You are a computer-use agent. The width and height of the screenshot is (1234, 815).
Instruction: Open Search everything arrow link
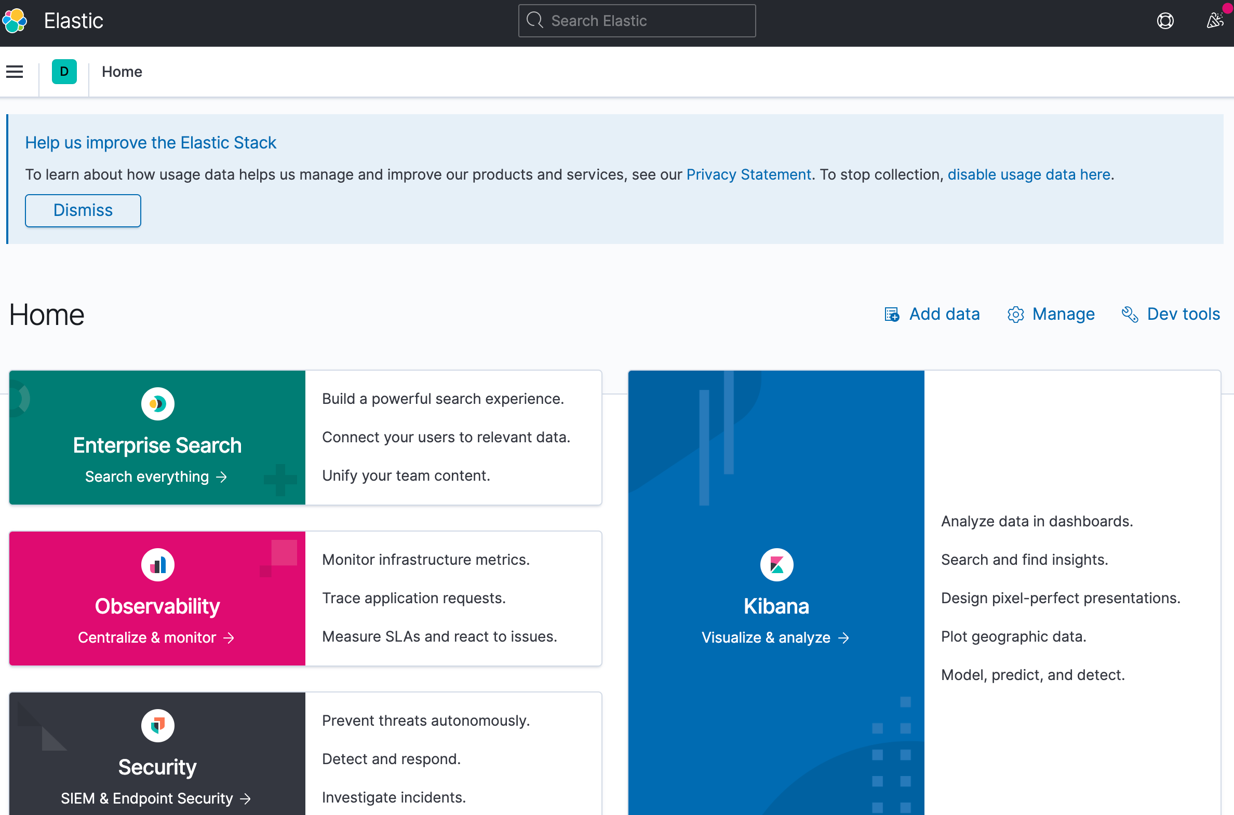(156, 477)
